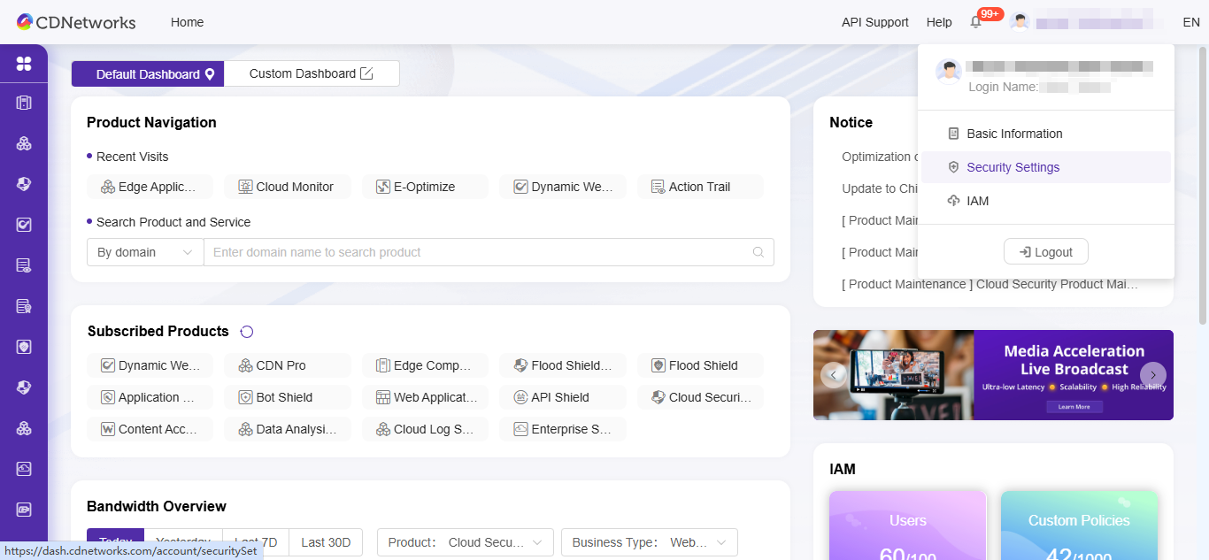The image size is (1209, 560).
Task: Select Security Settings in account menu
Action: click(1013, 167)
